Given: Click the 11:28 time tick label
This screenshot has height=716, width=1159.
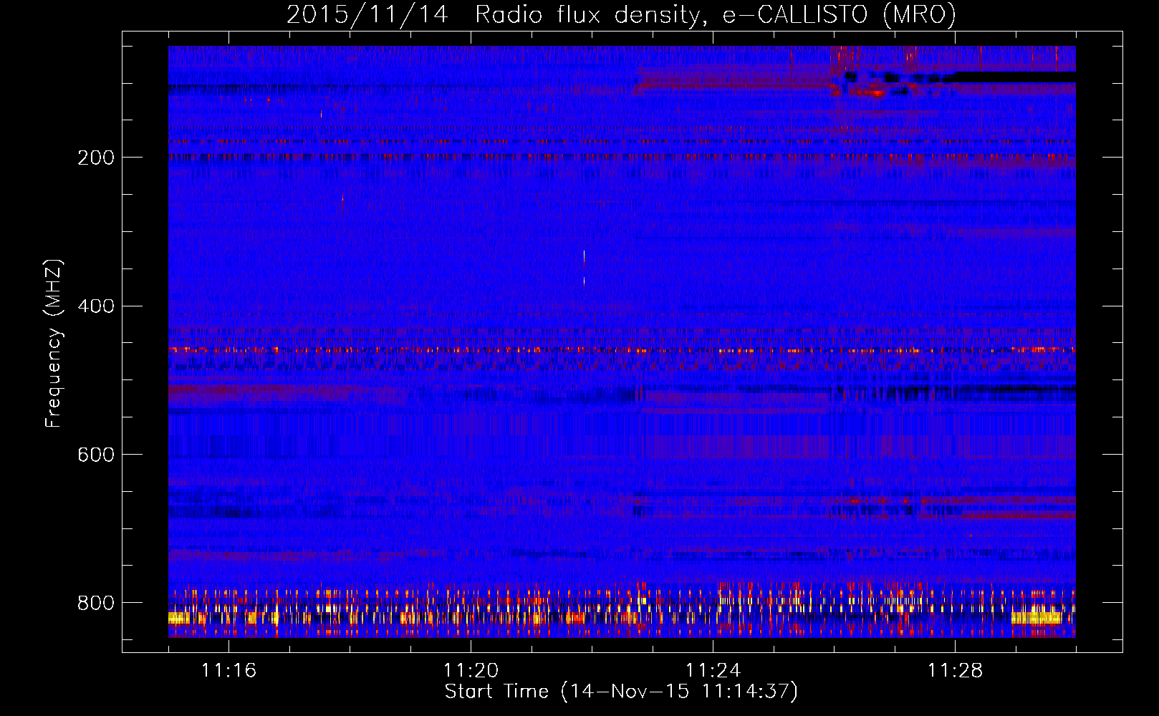Looking at the screenshot, I should coord(955,671).
